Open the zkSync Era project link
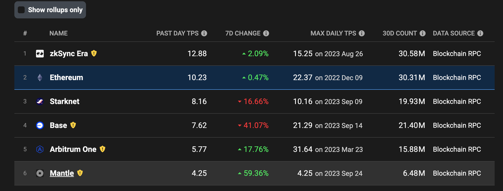The height and width of the screenshot is (191, 503). (x=69, y=54)
